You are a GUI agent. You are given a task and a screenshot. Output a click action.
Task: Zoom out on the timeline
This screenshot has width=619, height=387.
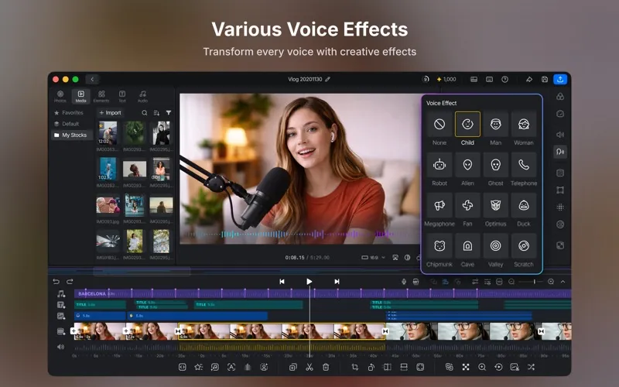point(511,282)
